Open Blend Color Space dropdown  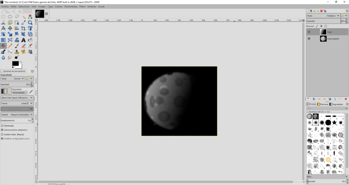point(17,98)
